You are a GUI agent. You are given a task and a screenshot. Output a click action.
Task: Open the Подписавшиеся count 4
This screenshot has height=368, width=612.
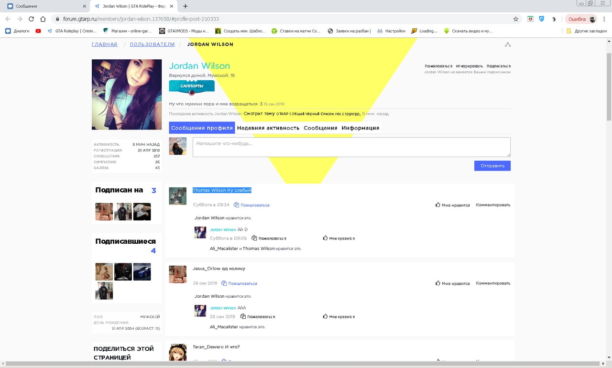153,250
